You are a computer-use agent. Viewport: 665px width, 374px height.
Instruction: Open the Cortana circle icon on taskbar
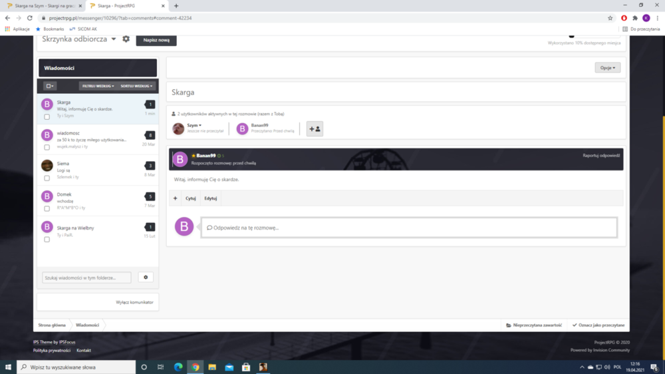pos(144,367)
